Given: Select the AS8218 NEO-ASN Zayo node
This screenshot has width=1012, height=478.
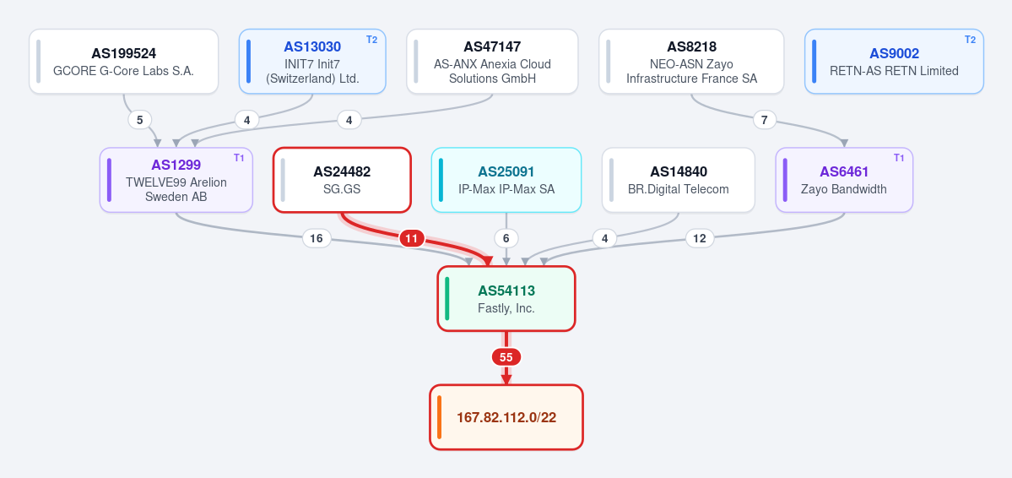Looking at the screenshot, I should (x=691, y=62).
